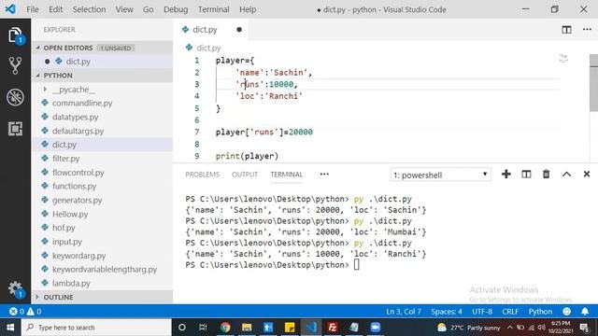The height and width of the screenshot is (336, 598).
Task: Open Sticky Notes from taskbar
Action: click(x=290, y=328)
